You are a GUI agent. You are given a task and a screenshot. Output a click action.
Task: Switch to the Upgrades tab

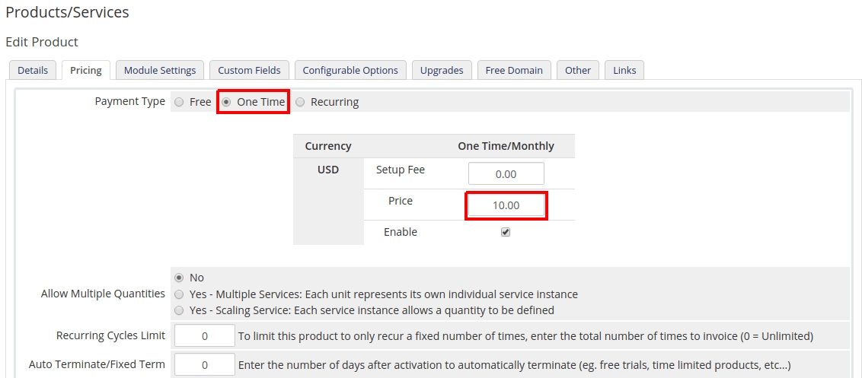click(442, 70)
